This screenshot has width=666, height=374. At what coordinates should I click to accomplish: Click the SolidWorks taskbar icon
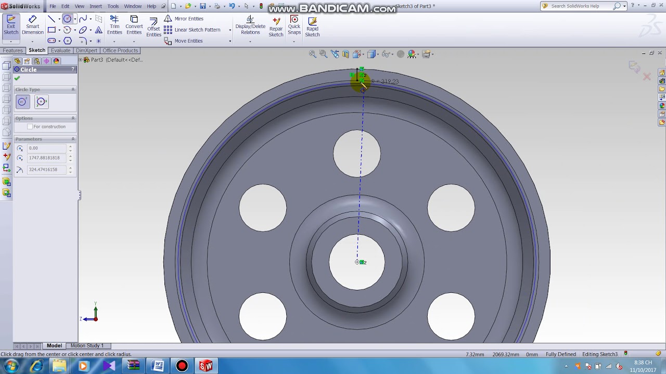206,366
